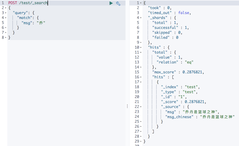The height and width of the screenshot is (146, 239).
Task: Click the "msg_chinese" field value in response
Action: [217, 117]
